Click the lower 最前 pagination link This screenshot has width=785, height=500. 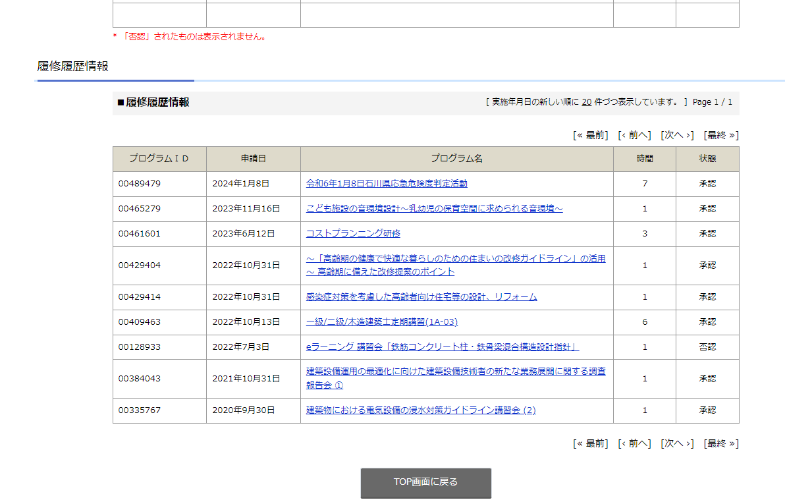point(590,443)
